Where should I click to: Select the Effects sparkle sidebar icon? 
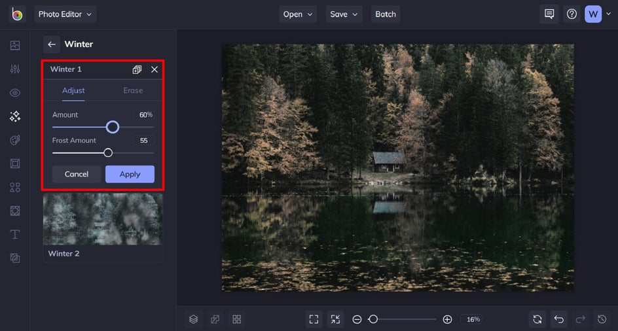(15, 116)
